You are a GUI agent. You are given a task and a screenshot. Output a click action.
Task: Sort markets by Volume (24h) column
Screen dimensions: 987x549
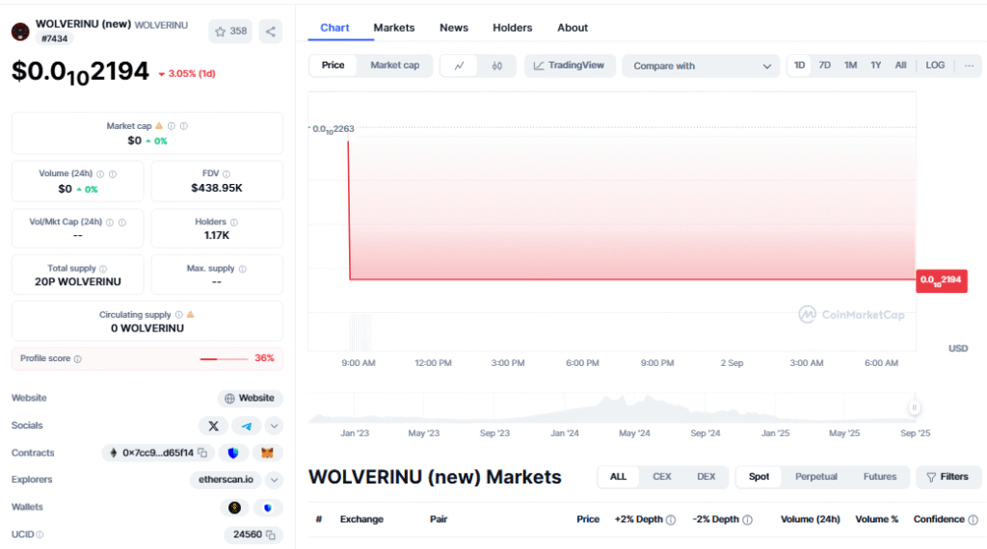pos(810,519)
